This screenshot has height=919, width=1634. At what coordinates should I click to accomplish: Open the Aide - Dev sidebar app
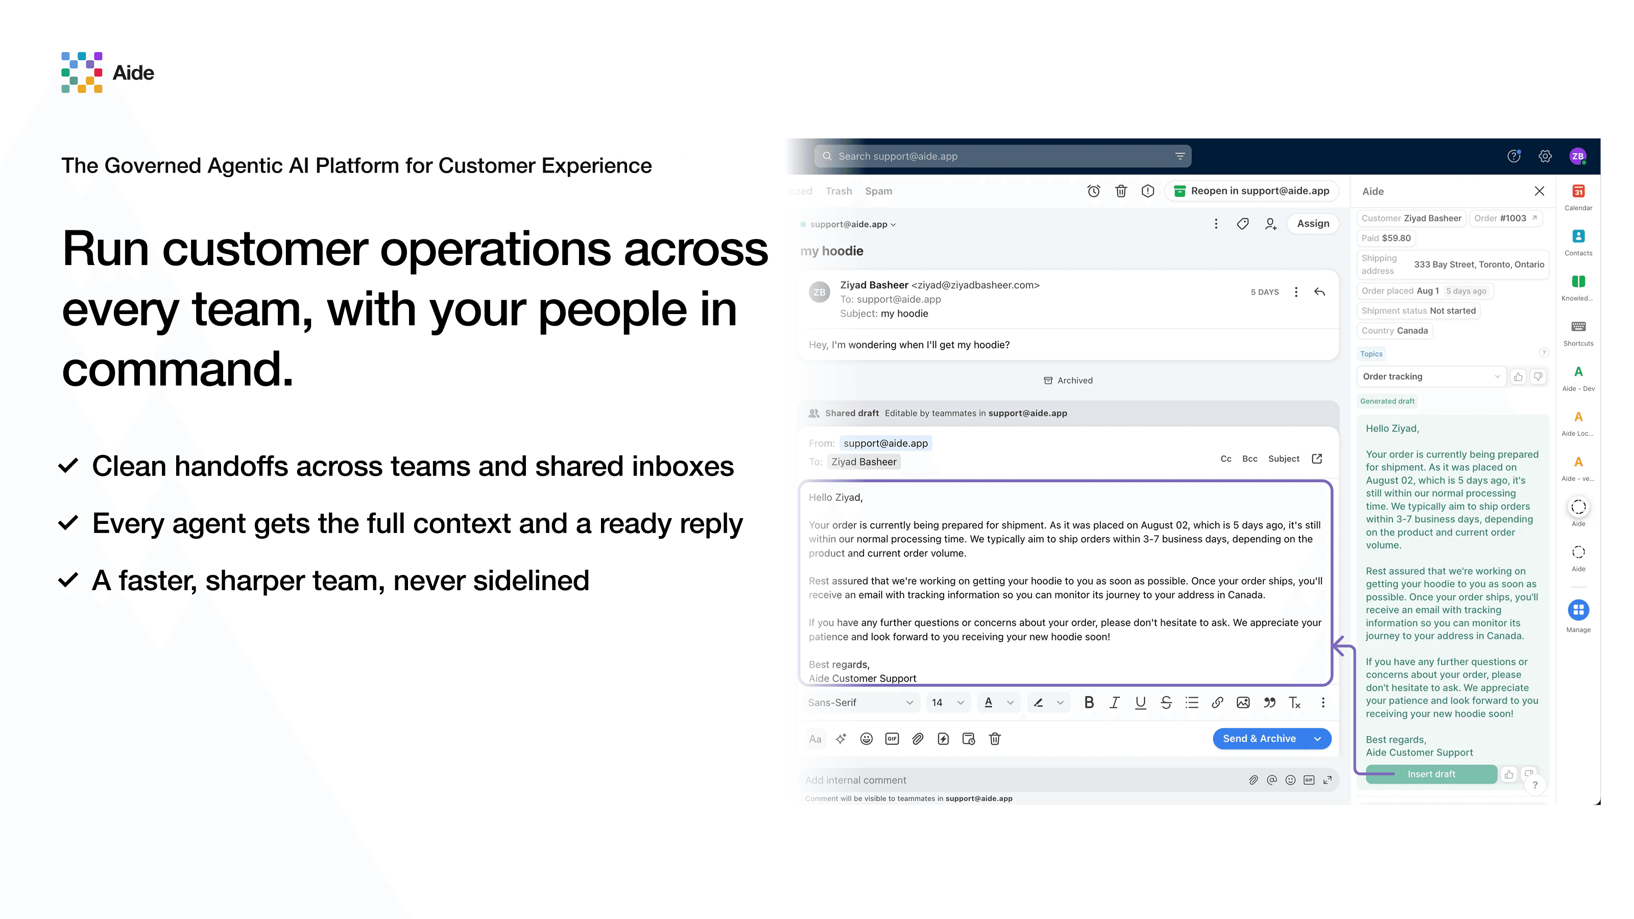coord(1578,378)
